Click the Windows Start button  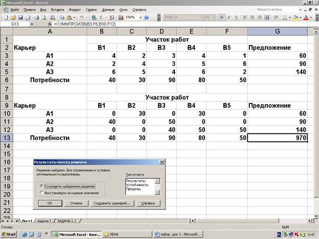coord(9,234)
